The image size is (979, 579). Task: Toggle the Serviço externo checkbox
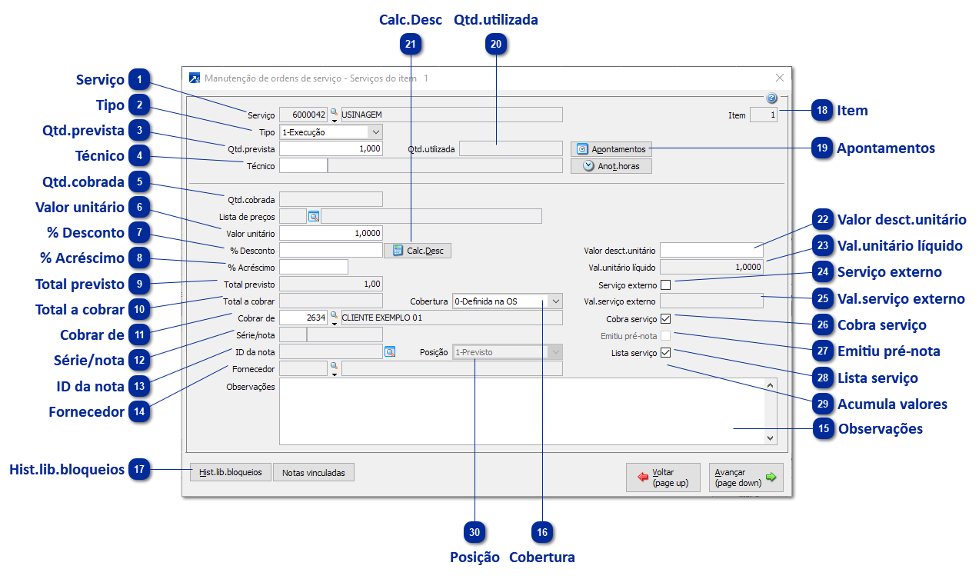click(x=666, y=285)
